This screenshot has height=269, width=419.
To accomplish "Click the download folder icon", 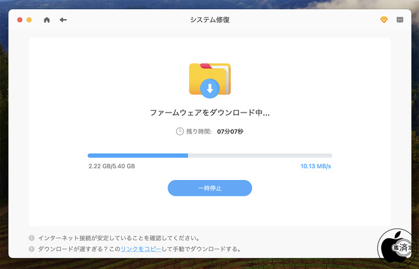I will pyautogui.click(x=209, y=81).
